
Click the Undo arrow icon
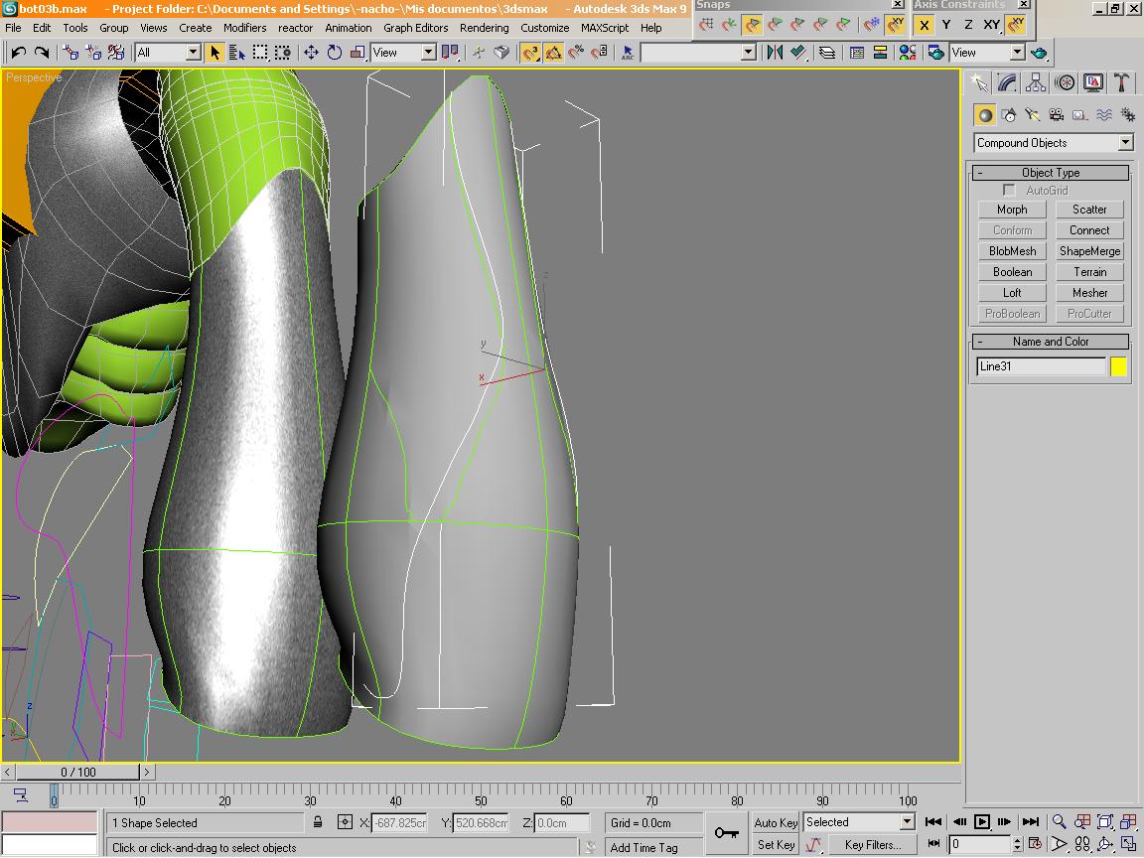point(18,53)
